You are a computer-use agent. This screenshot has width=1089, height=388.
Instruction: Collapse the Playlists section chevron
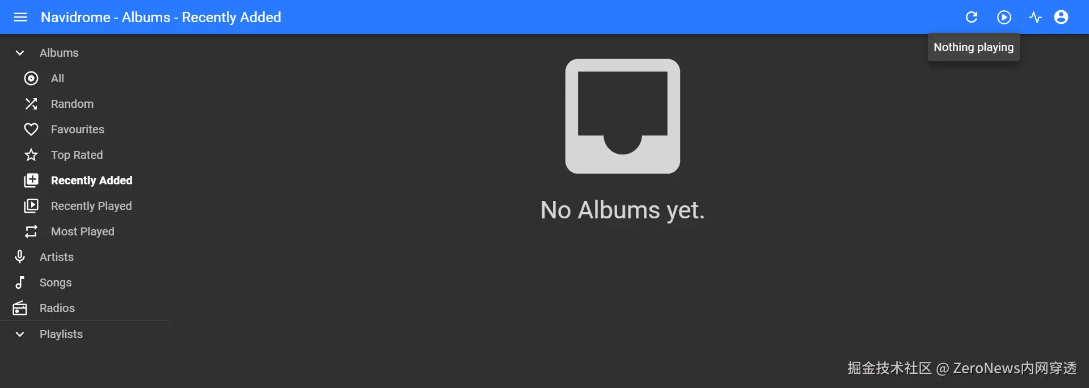coord(20,334)
